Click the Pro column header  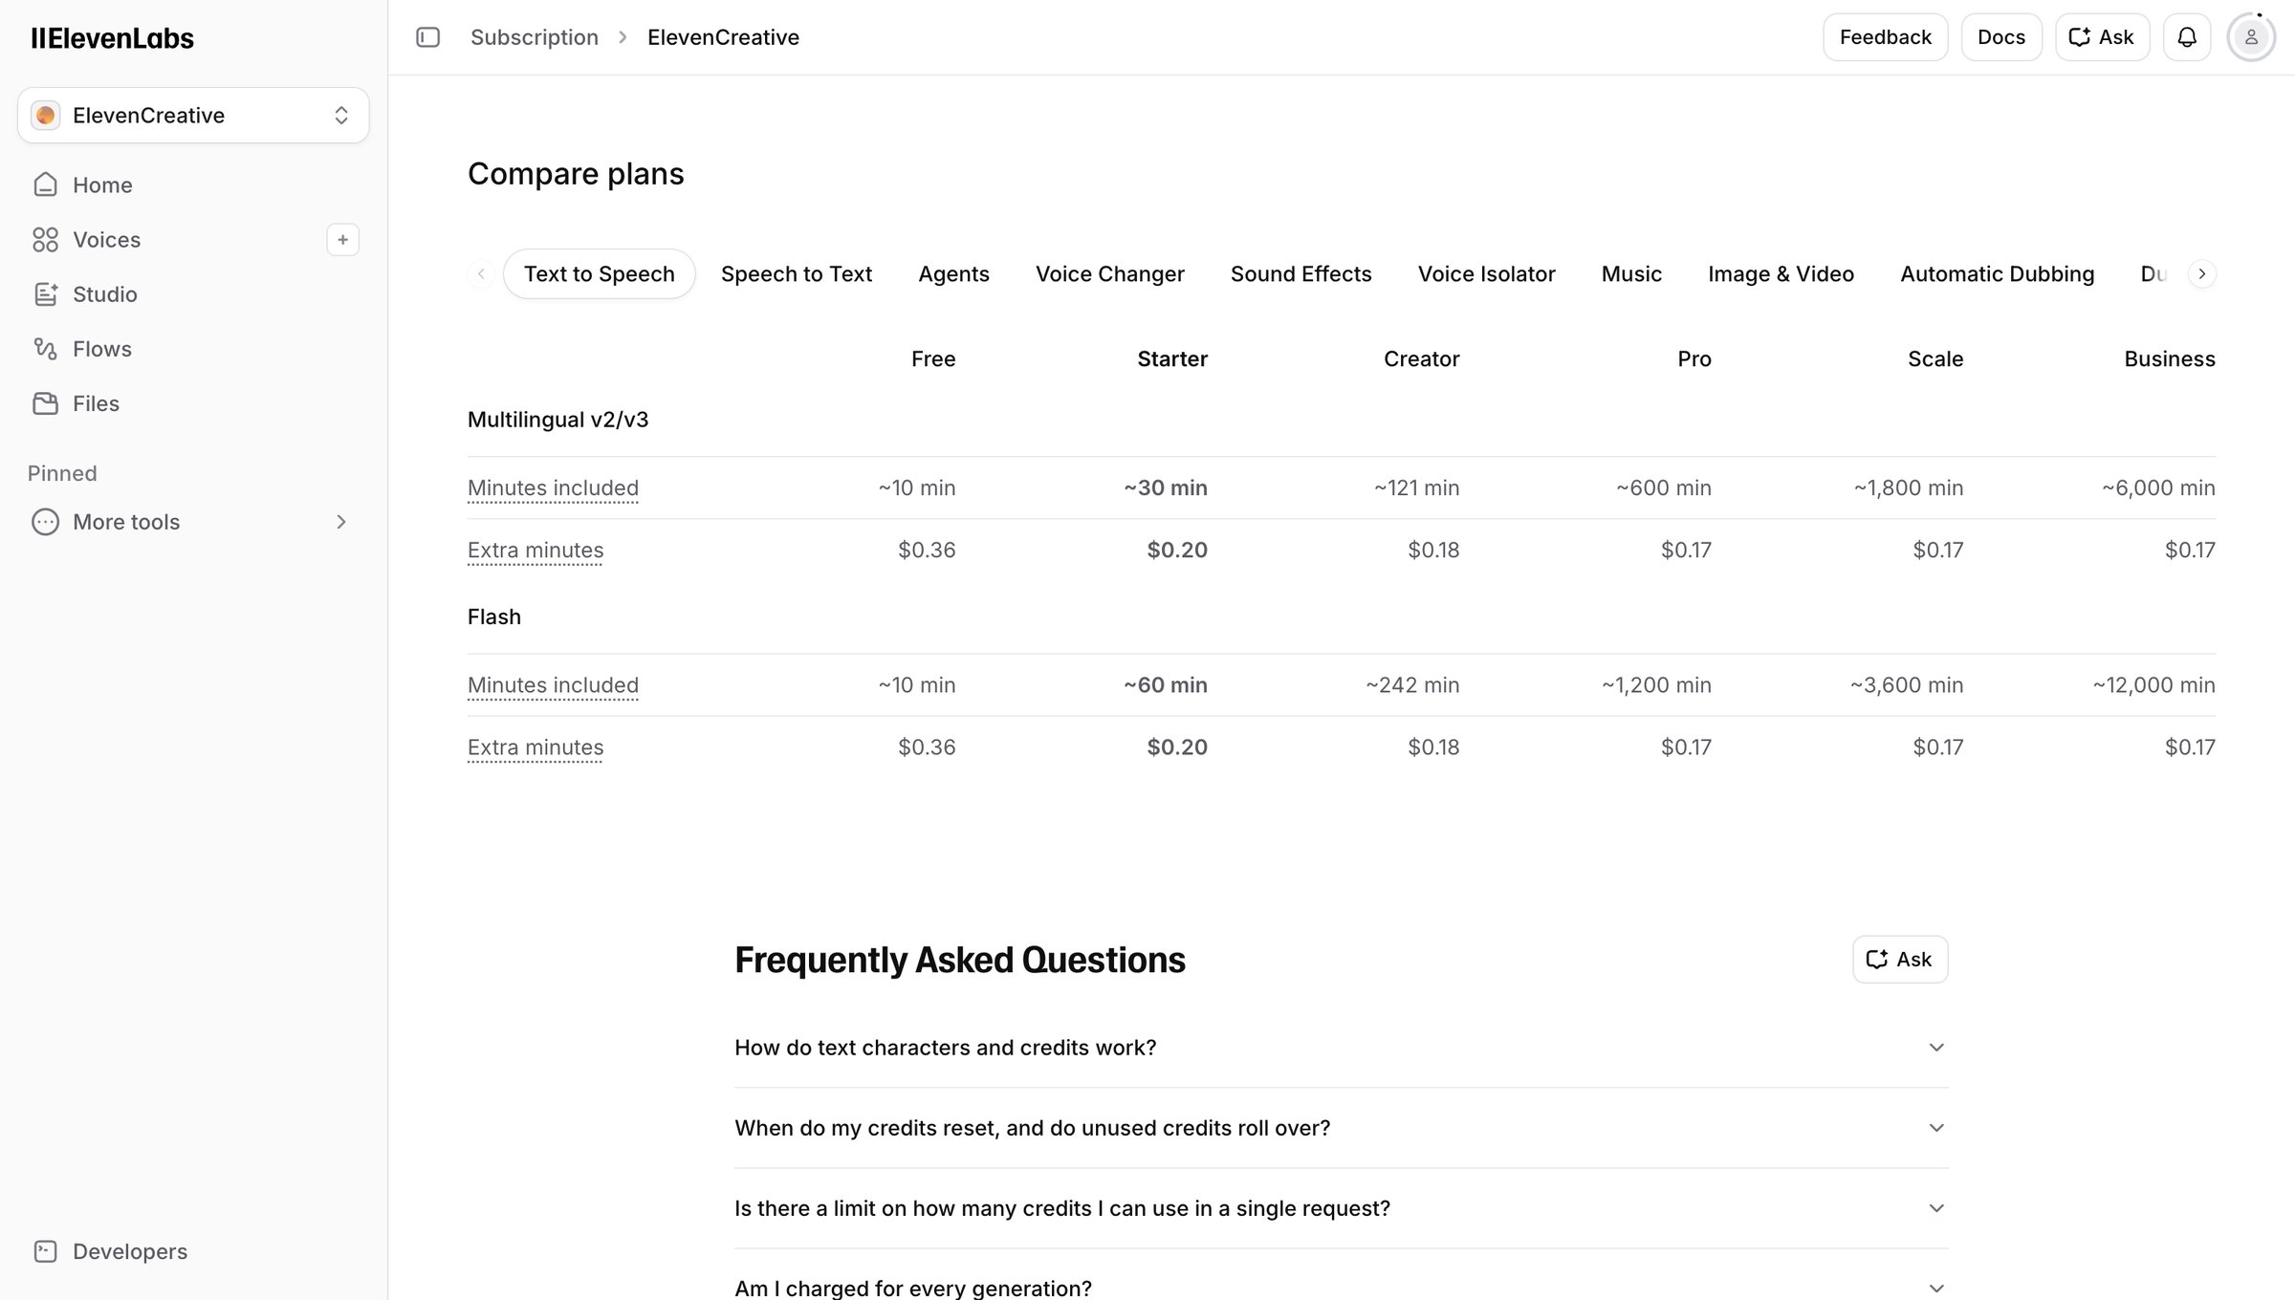(1694, 359)
